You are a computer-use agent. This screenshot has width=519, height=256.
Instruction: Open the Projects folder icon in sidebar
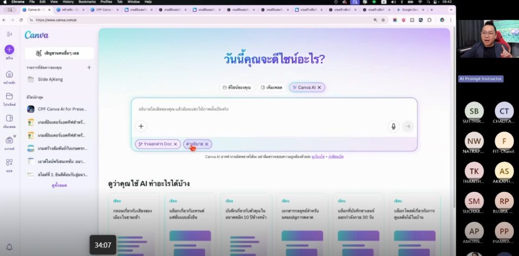[9, 96]
